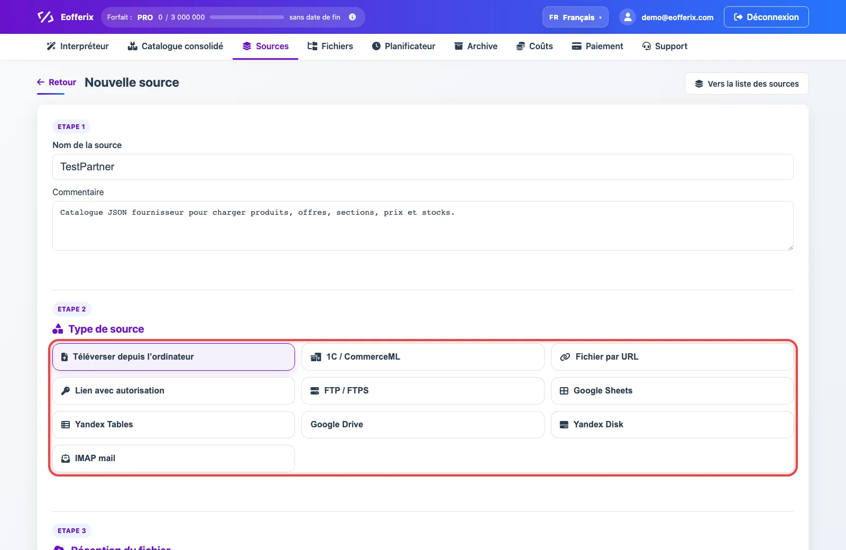Click the magic wand Interpréteur icon
Image resolution: width=846 pixels, height=550 pixels.
click(x=51, y=46)
